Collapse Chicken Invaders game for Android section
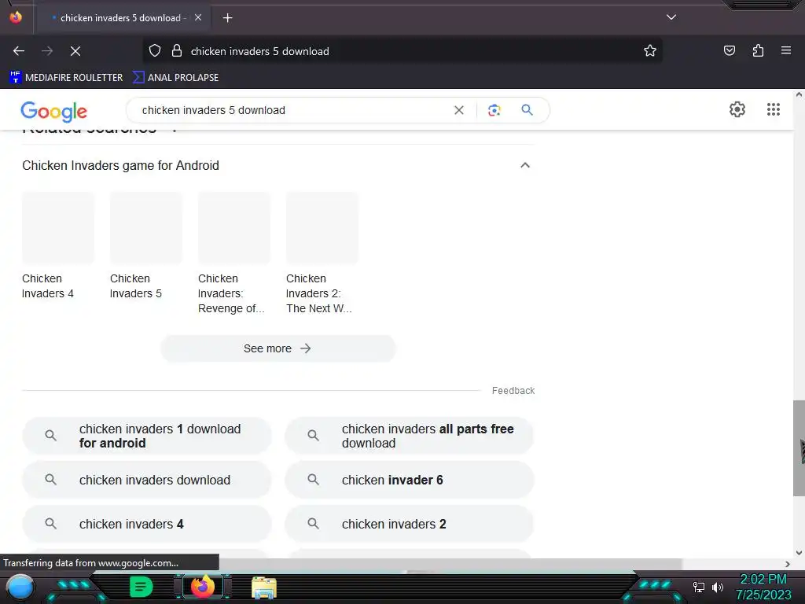The height and width of the screenshot is (604, 805). (524, 165)
